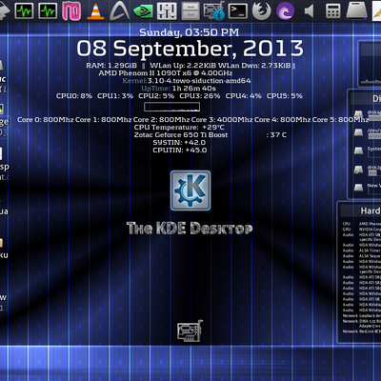Open the green NVIDIA settings icon
The image size is (381, 381).
tap(143, 10)
